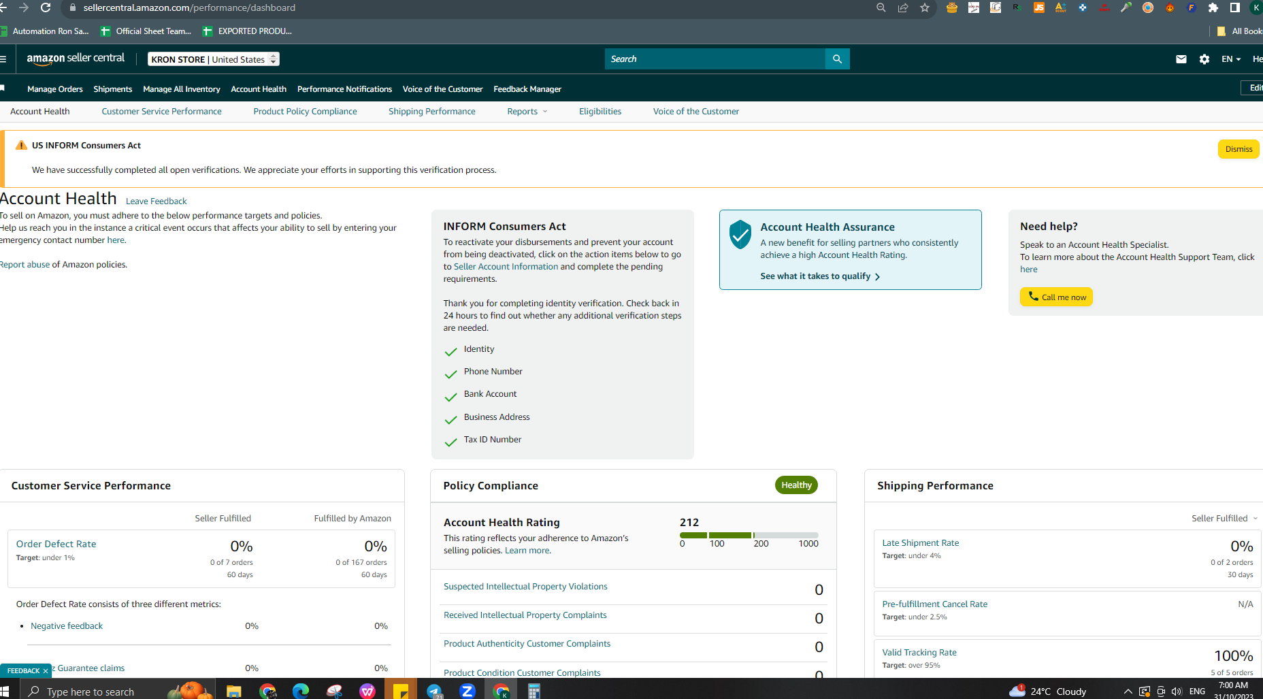The height and width of the screenshot is (699, 1263).
Task: Open Suspected Intellectual Property Violations link
Action: [525, 587]
